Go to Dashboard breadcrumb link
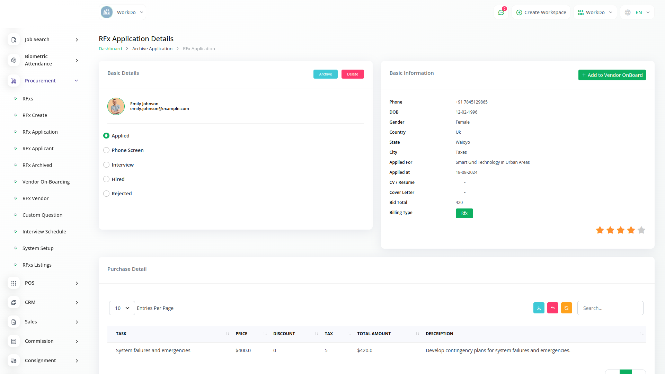This screenshot has height=374, width=665. coord(110,49)
